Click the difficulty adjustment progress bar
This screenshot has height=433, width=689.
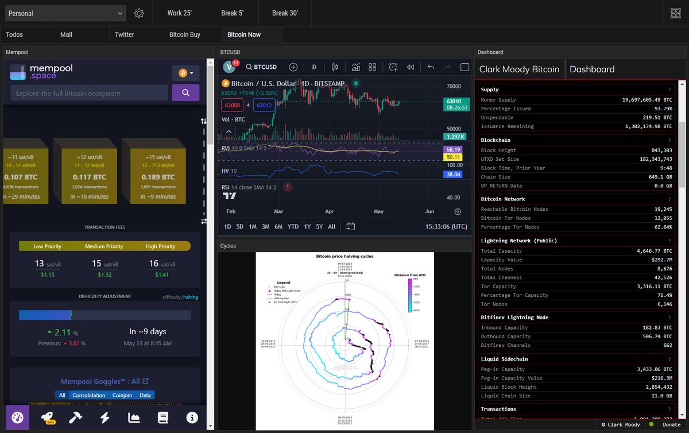pos(104,315)
